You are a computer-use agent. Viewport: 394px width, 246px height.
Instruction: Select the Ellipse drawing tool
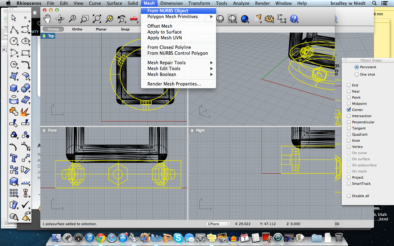tap(25, 41)
